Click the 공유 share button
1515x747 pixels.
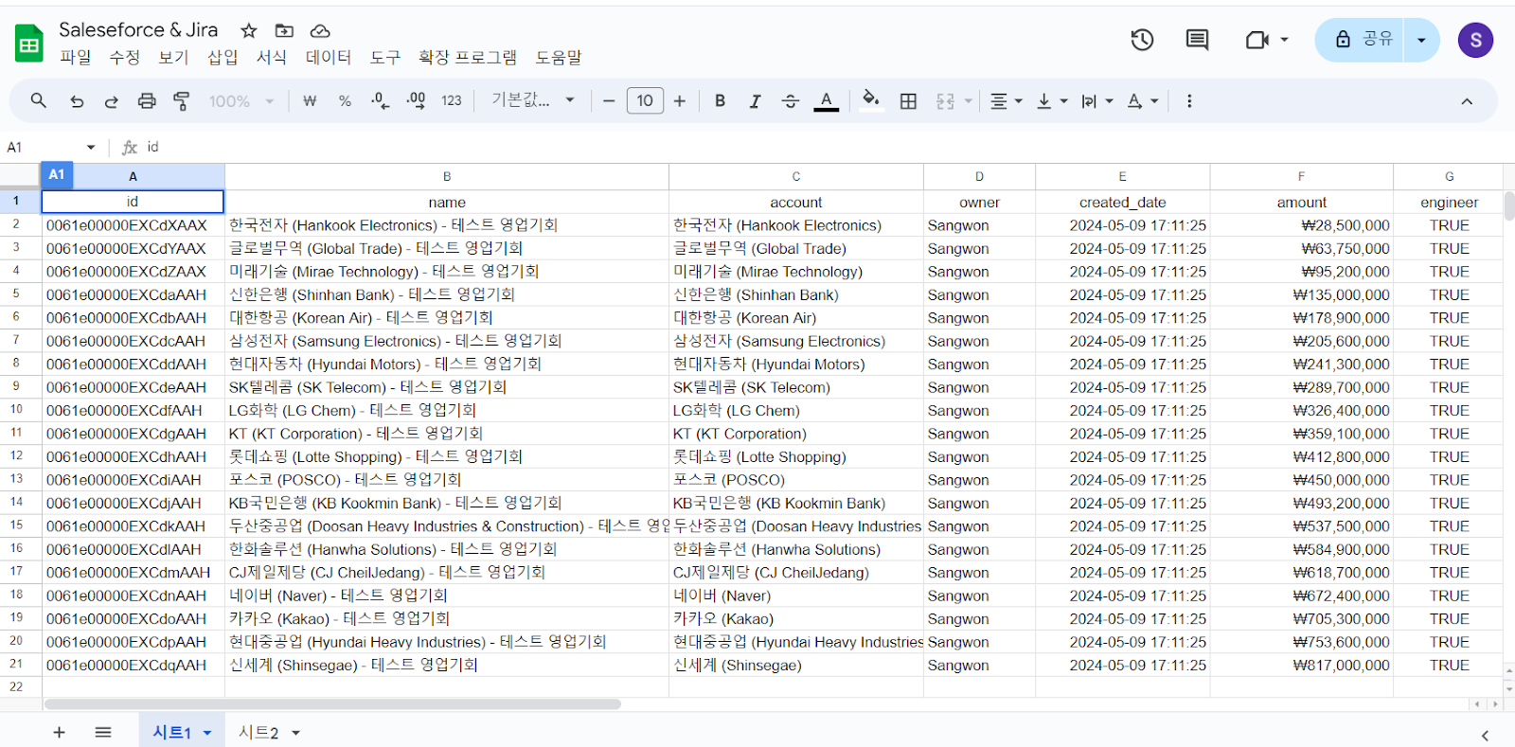[1360, 40]
